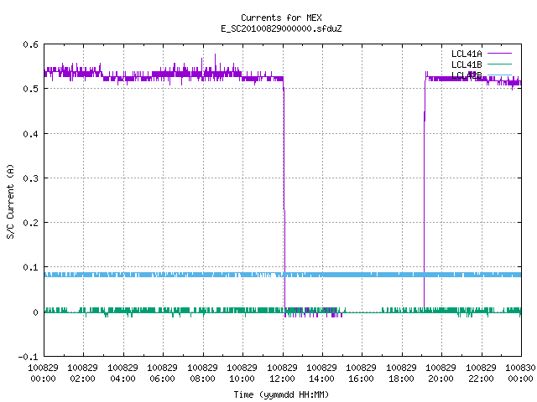This screenshot has height=402, width=537.
Task: Click the X-axis label 'Time (yymmdd HH:MM)'
Action: pyautogui.click(x=281, y=394)
